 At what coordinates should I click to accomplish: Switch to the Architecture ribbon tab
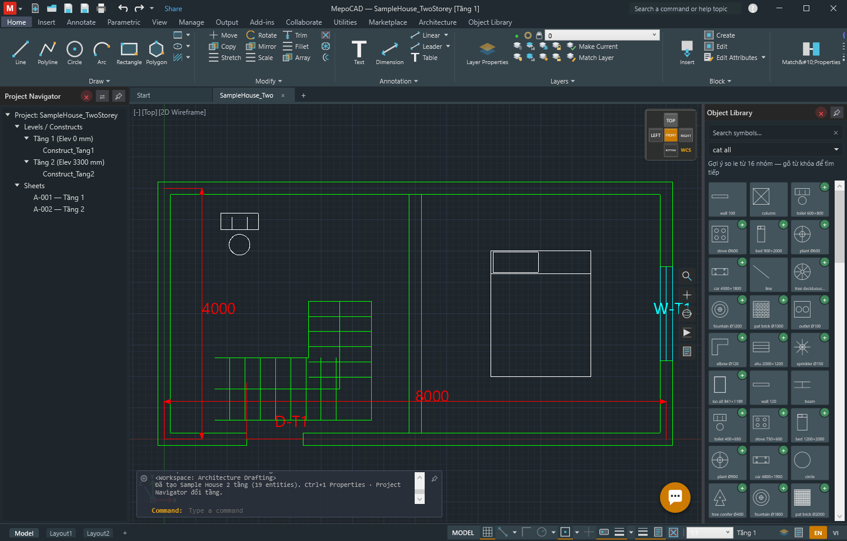438,22
